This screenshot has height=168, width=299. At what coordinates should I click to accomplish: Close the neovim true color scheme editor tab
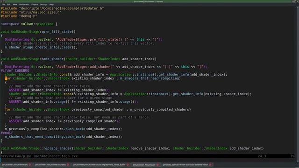click(210, 165)
